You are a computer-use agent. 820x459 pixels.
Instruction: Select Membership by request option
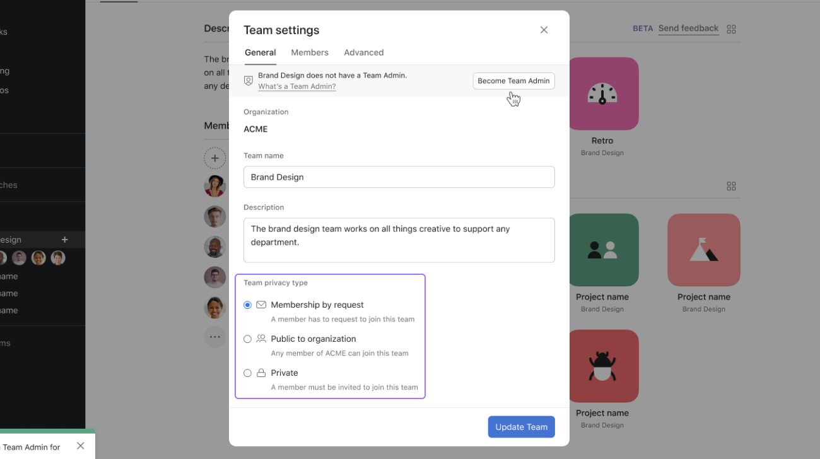tap(247, 305)
